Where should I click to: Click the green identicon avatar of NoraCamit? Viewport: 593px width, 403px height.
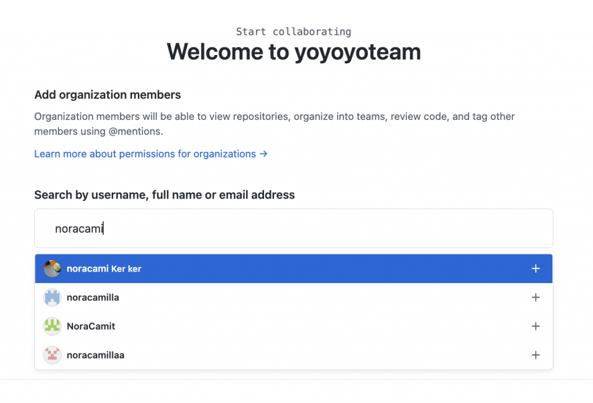click(52, 327)
